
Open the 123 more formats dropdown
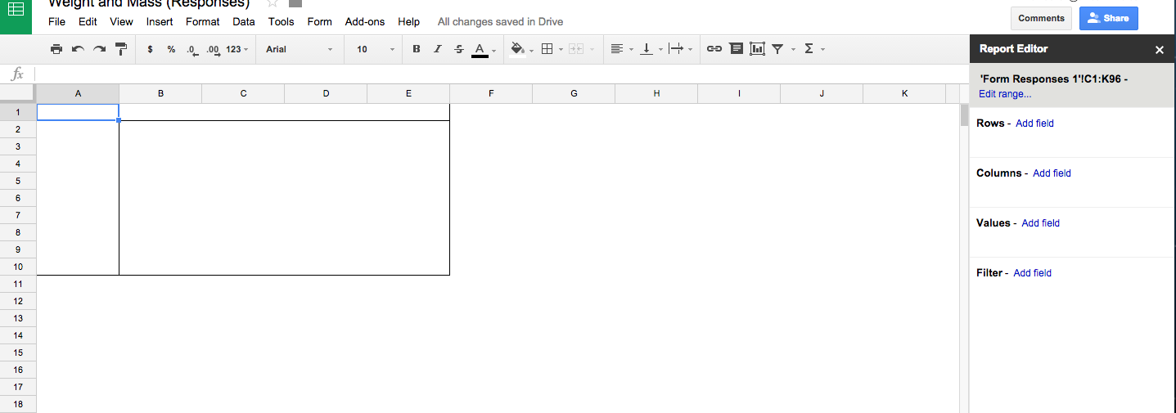(237, 49)
